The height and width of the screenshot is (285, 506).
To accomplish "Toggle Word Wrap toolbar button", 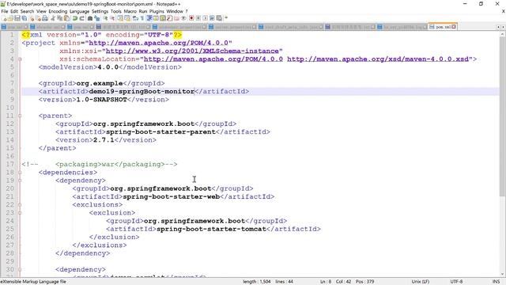I will click(135, 18).
